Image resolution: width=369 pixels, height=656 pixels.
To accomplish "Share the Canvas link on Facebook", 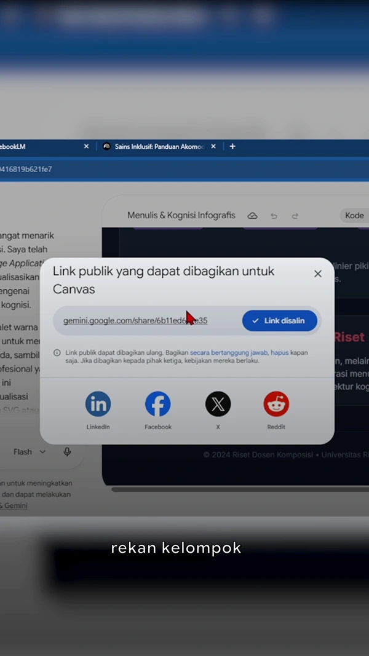I will pos(157,404).
